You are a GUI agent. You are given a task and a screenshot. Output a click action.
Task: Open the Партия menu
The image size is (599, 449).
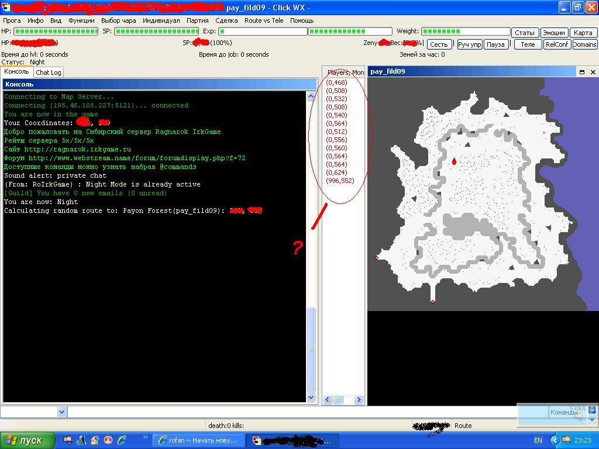(x=198, y=20)
